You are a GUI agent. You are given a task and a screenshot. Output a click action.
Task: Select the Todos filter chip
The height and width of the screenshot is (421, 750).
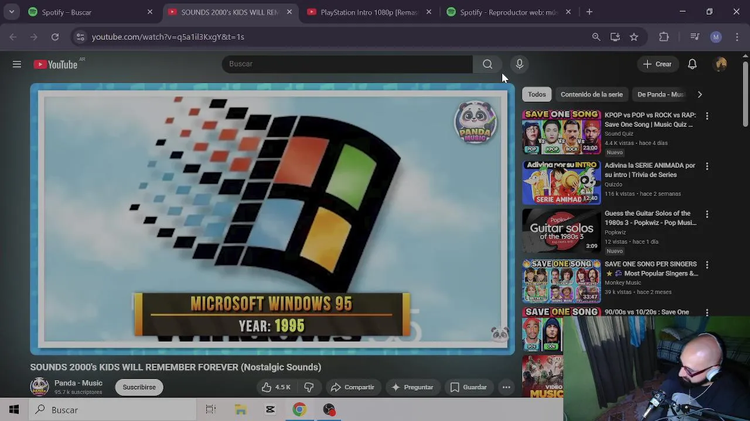[x=537, y=94]
